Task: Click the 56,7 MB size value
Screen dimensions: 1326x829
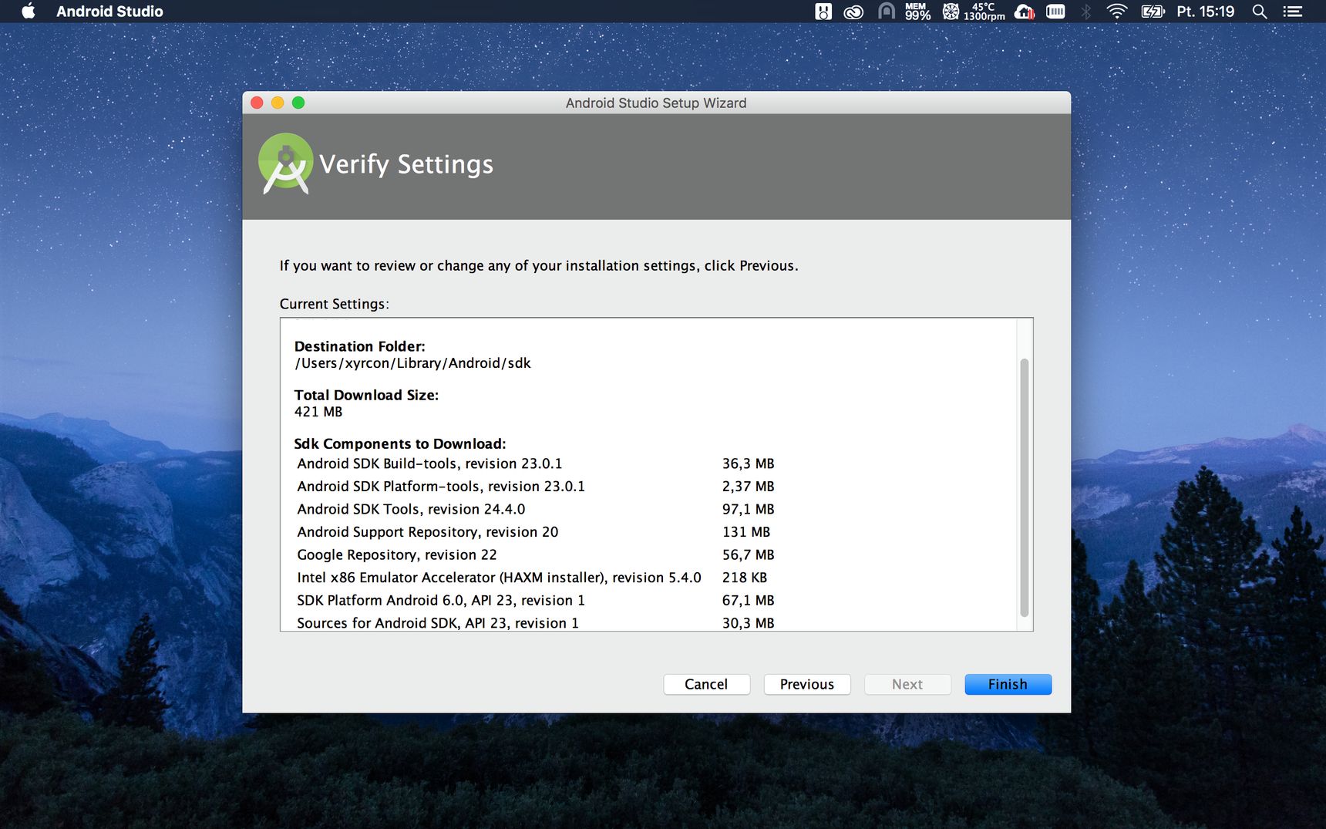Action: click(748, 554)
